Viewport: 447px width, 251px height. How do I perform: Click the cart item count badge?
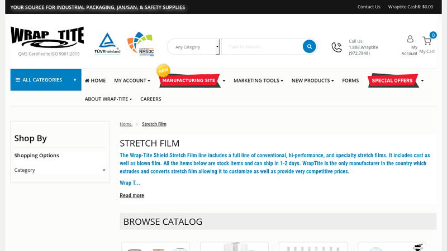[x=433, y=35]
